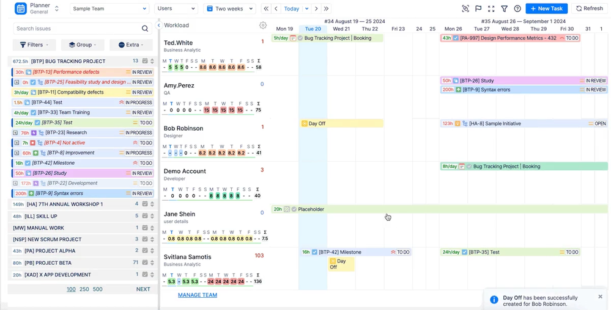Go to NEXT page of issues
This screenshot has height=310, width=611.
pyautogui.click(x=143, y=289)
